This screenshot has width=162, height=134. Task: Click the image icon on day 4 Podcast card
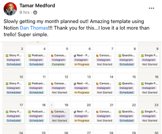coord(30,56)
